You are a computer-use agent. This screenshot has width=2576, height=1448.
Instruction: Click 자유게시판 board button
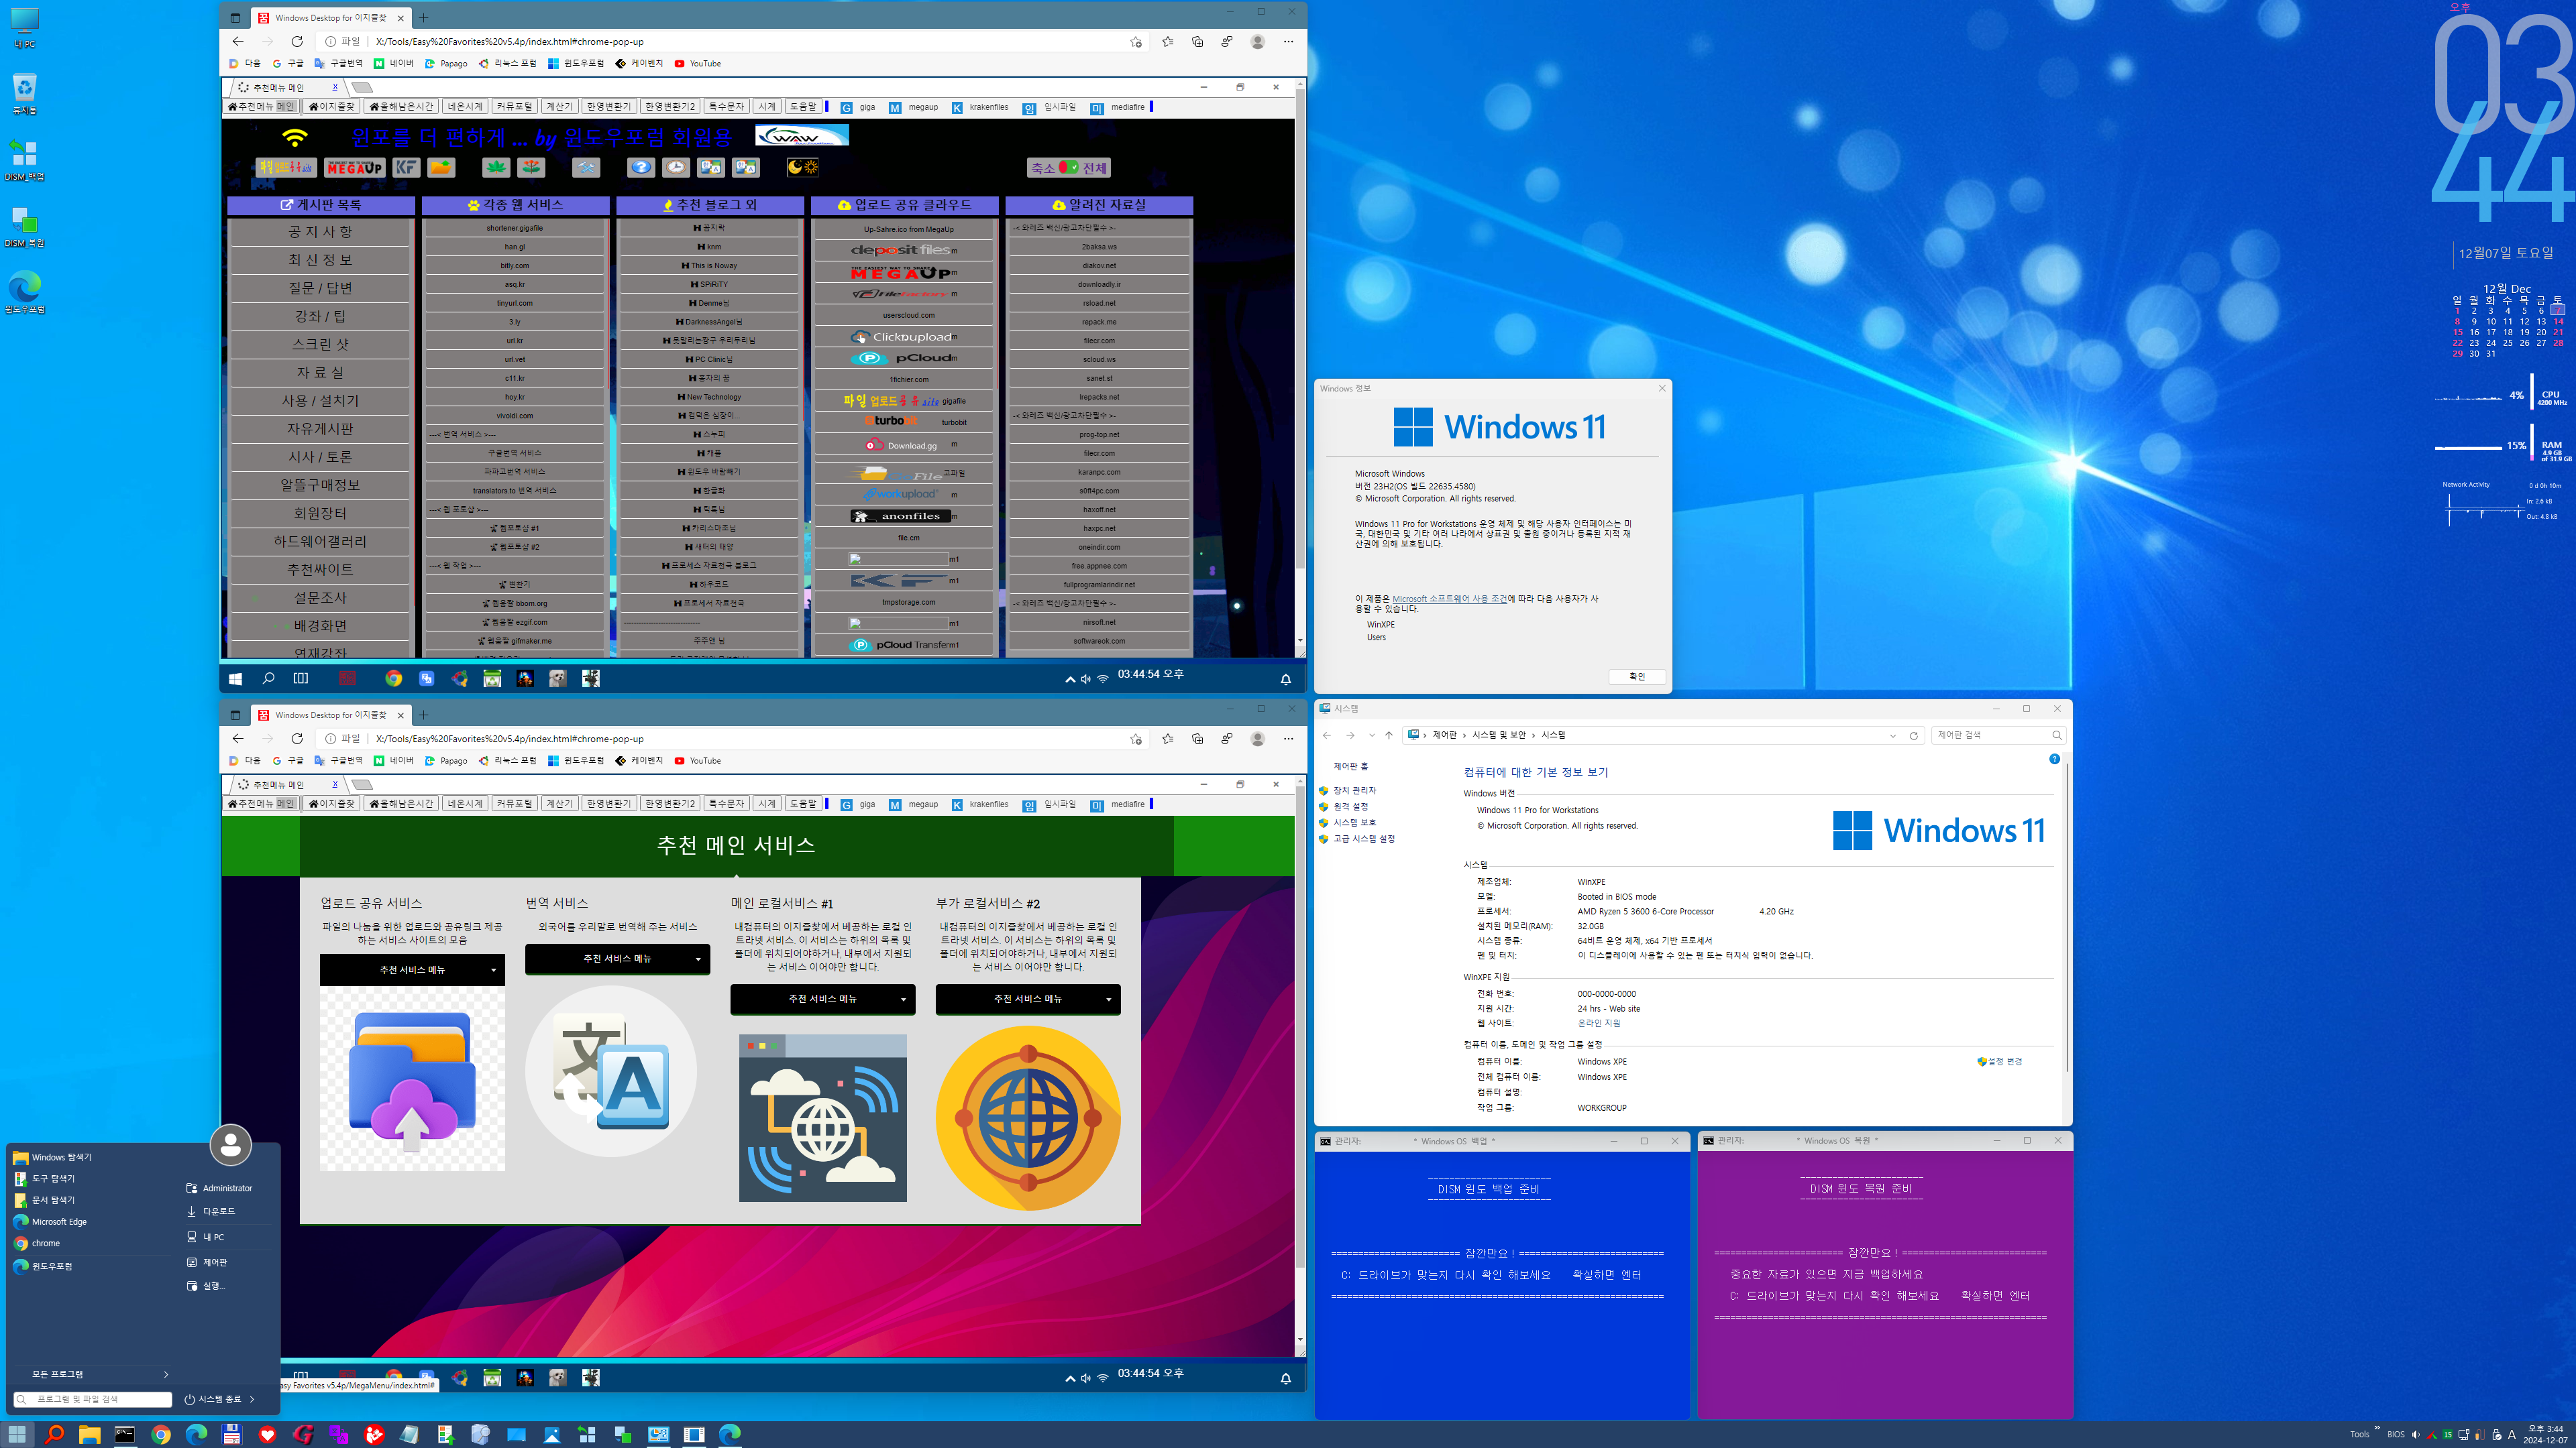click(x=320, y=429)
